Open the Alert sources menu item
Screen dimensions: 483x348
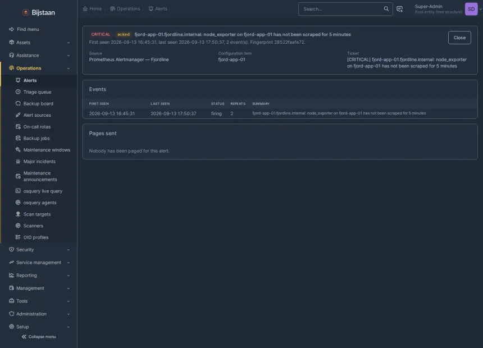click(39, 115)
